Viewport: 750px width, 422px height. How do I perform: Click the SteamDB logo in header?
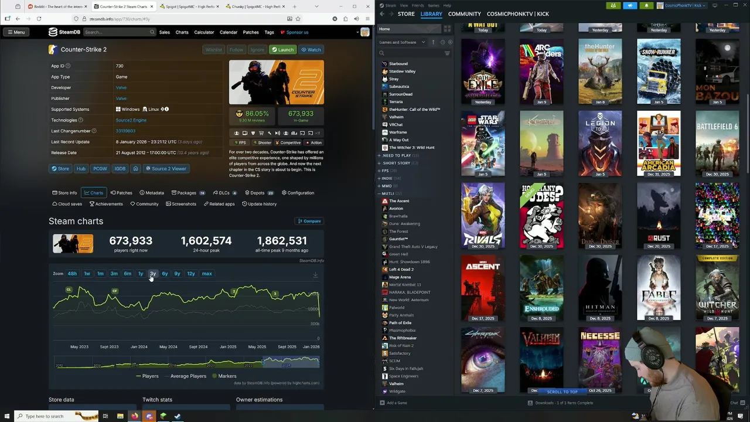(x=64, y=32)
